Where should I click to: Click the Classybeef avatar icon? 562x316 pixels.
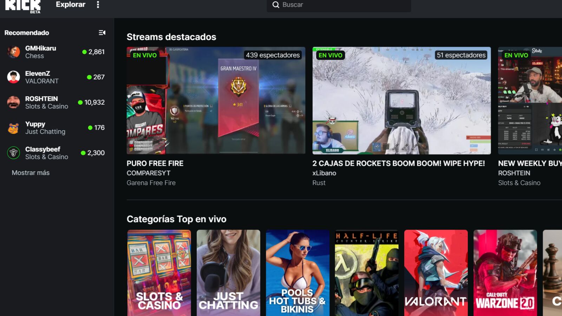pos(14,153)
